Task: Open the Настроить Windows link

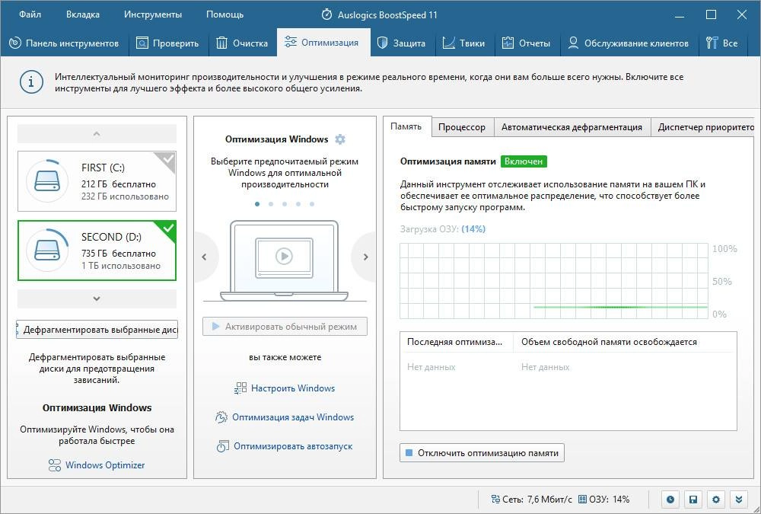Action: tap(293, 388)
